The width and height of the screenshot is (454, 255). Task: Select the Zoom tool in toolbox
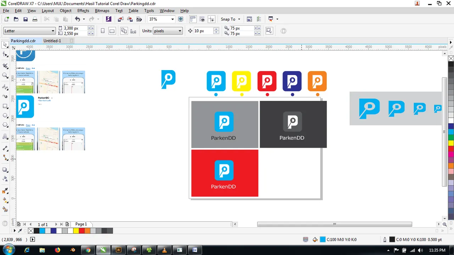5,75
